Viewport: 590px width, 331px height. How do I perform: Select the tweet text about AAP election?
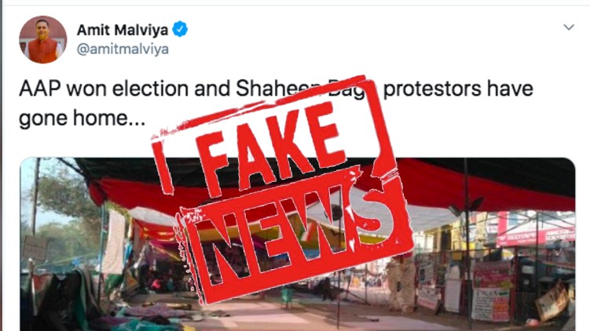coord(276,104)
